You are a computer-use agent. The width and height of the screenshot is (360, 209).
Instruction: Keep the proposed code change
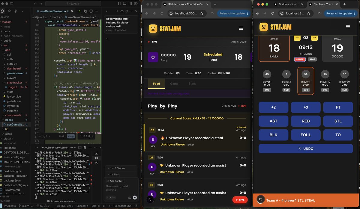pyautogui.click(x=71, y=136)
